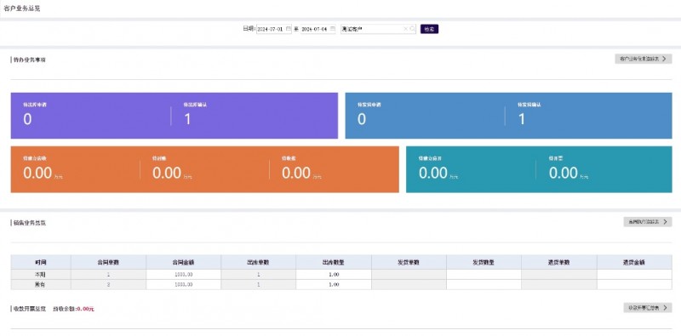
Task: Click the blue card pending delivery value 1
Action: point(522,119)
